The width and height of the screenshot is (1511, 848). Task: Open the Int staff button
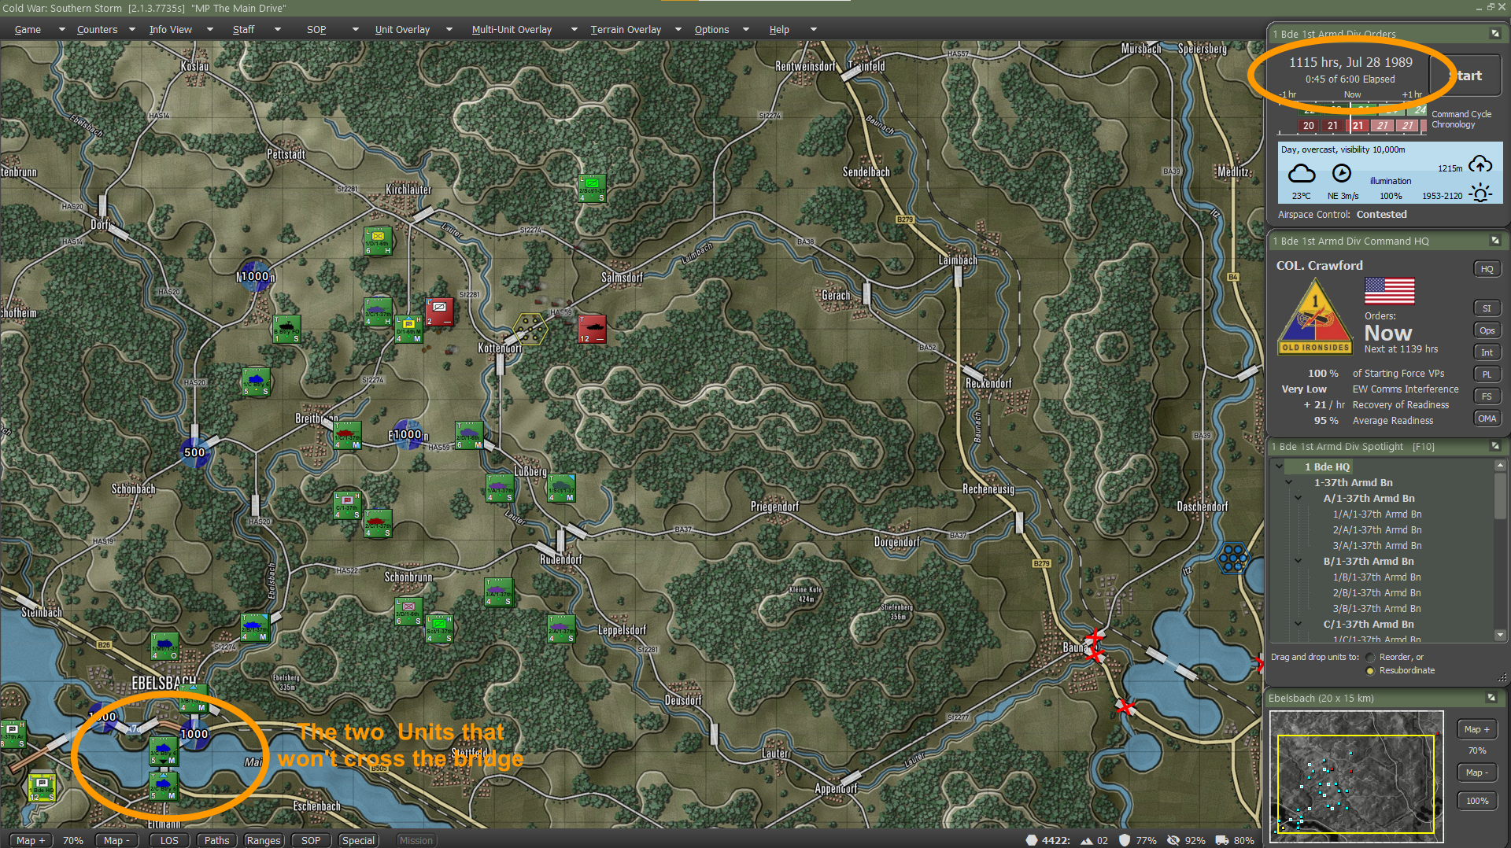click(x=1487, y=352)
